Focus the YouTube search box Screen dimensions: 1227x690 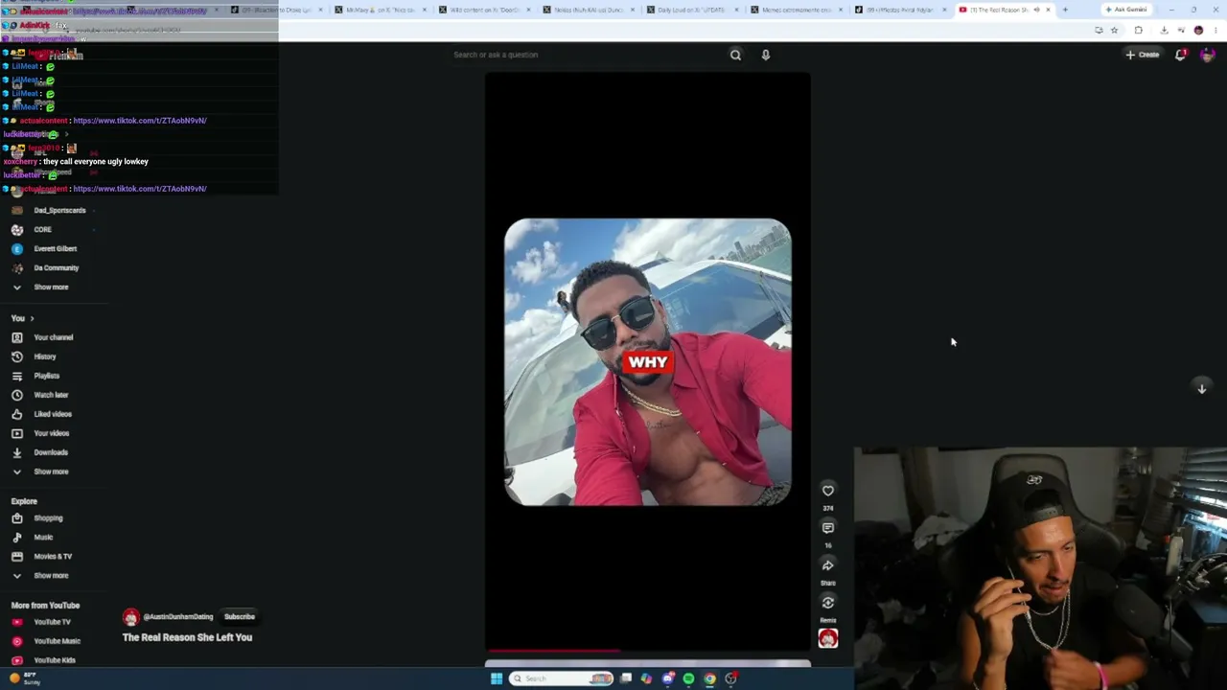(585, 55)
